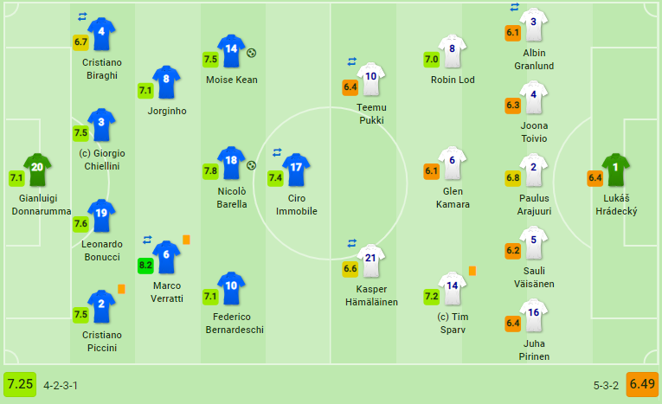Viewport: 662px width, 404px height.
Task: Click Finland's 6.49 team average rating
Action: click(x=642, y=384)
